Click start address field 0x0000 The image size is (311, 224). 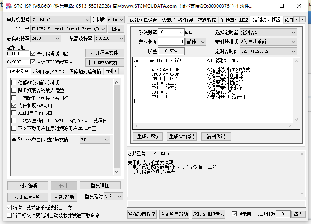[18, 54]
